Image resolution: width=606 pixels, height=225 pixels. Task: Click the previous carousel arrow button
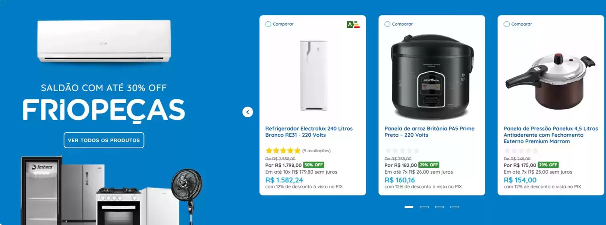point(248,112)
